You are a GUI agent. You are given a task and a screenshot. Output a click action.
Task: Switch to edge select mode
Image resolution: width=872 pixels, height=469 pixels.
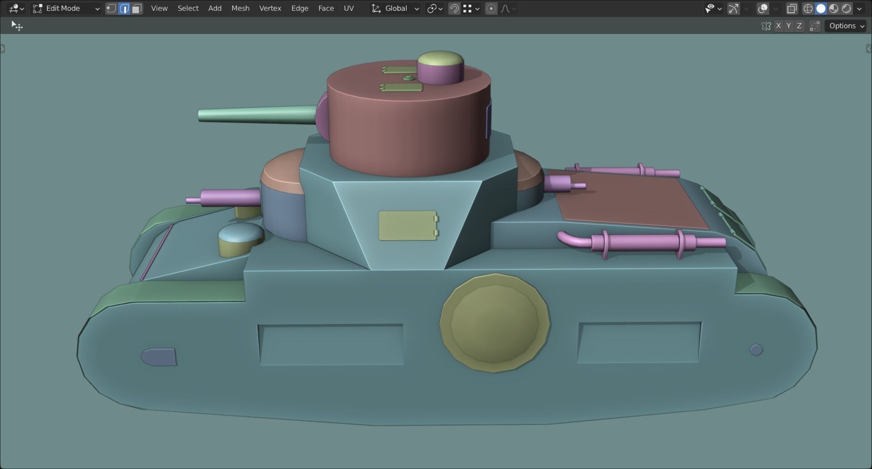tap(124, 9)
